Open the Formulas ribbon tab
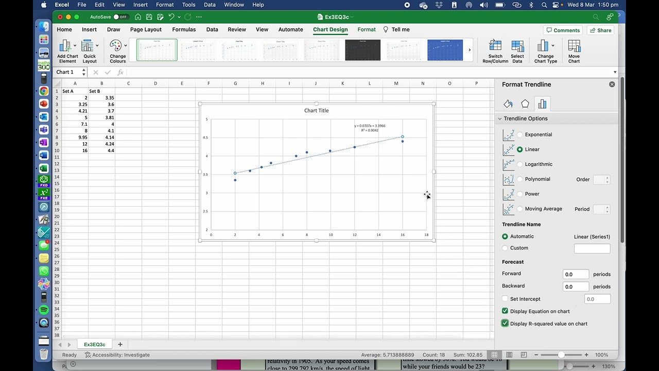This screenshot has height=371, width=659. pos(184,29)
